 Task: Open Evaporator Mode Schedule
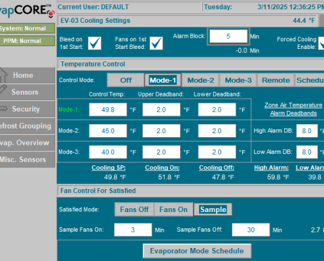click(197, 251)
